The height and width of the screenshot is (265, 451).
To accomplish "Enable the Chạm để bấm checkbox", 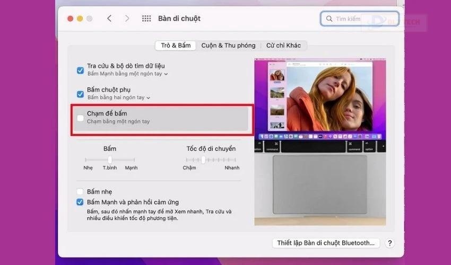I will [x=80, y=118].
